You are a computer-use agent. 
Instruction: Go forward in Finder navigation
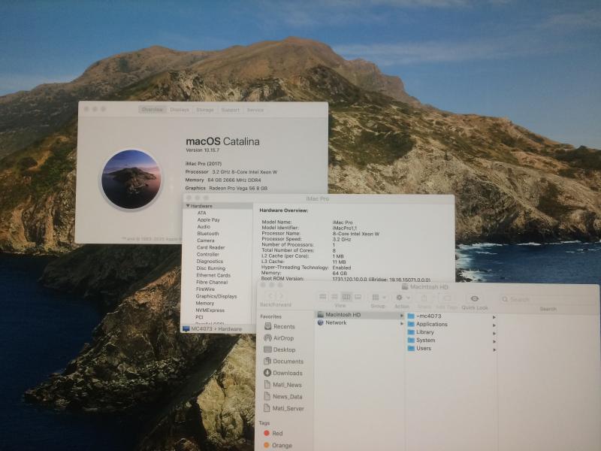[280, 296]
